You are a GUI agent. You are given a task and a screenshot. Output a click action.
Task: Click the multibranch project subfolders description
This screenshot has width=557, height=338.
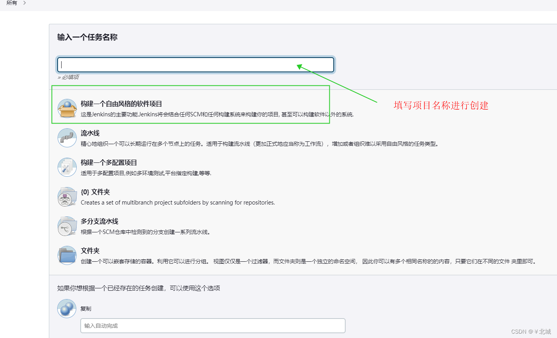[178, 203]
